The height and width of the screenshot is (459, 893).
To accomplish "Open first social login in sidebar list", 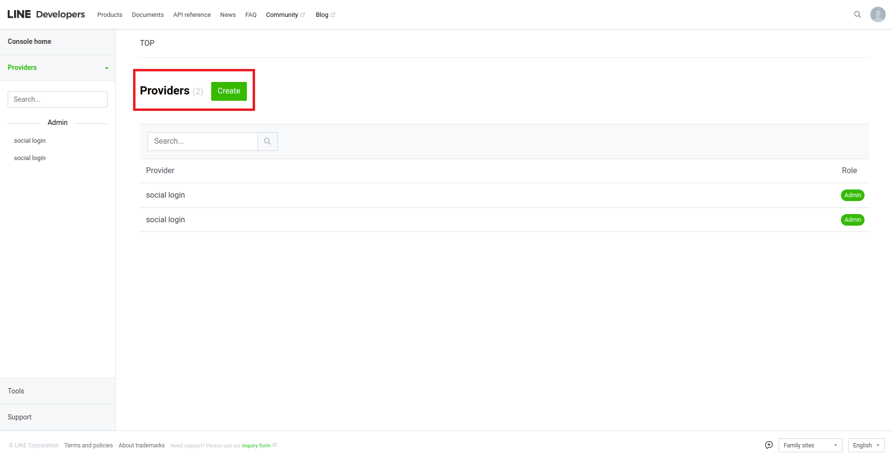I will [x=30, y=141].
